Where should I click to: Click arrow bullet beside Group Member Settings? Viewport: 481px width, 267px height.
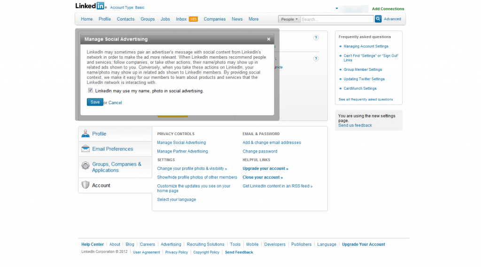340,69
